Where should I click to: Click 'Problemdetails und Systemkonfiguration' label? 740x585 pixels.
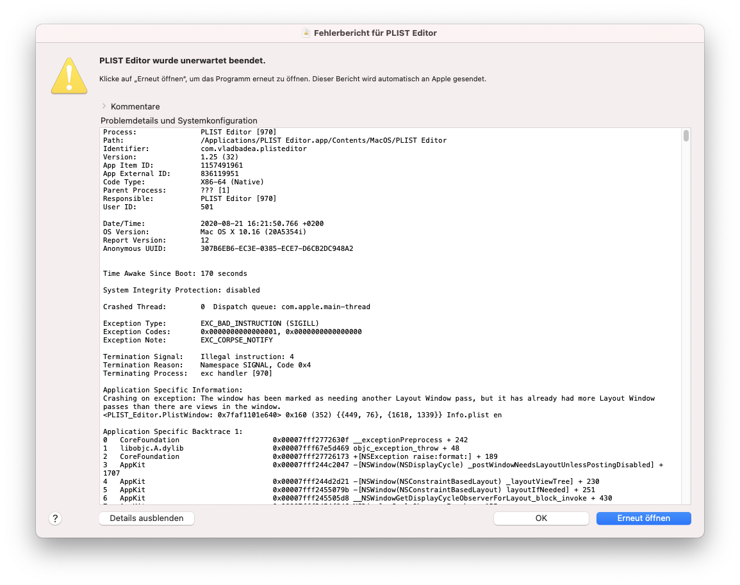click(x=179, y=121)
